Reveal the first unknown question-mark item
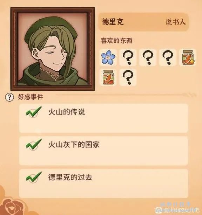This screenshot has height=215, width=202. [x=128, y=57]
